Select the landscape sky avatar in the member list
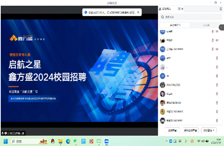The width and height of the screenshot is (224, 146). [163, 58]
